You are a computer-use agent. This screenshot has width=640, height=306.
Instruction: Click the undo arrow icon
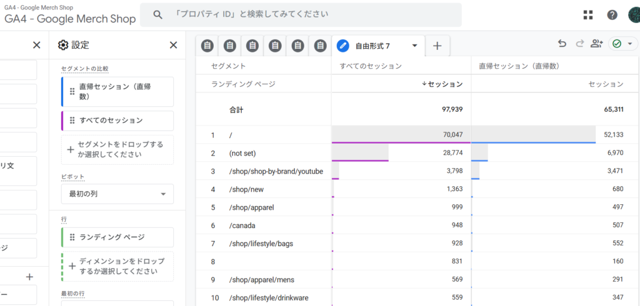pyautogui.click(x=562, y=44)
